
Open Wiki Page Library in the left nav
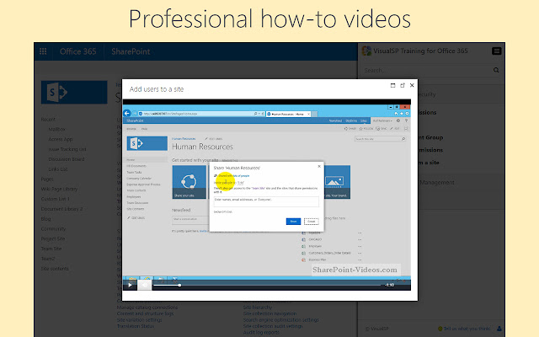59,189
